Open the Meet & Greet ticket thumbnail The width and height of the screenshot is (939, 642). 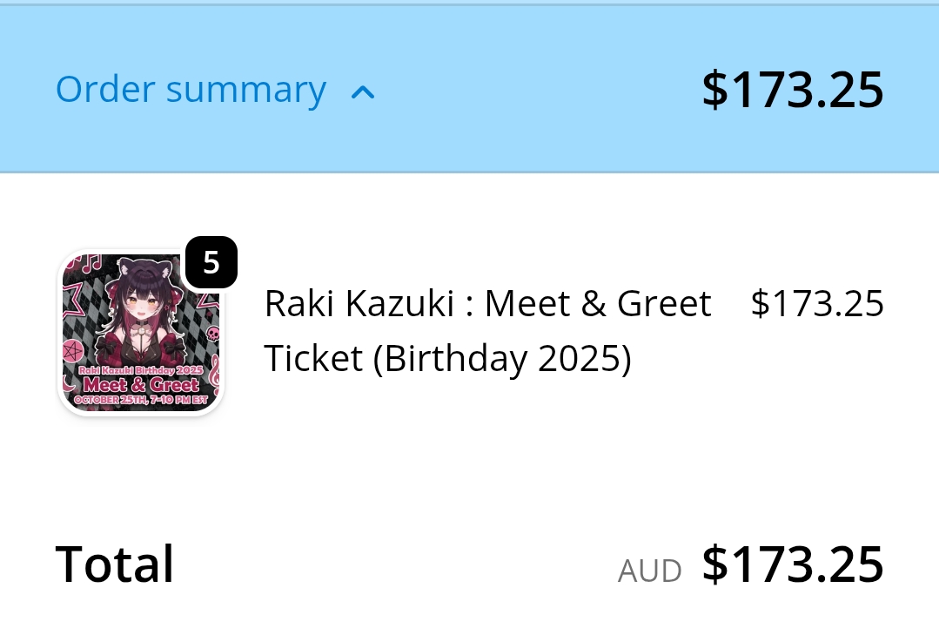pos(141,332)
